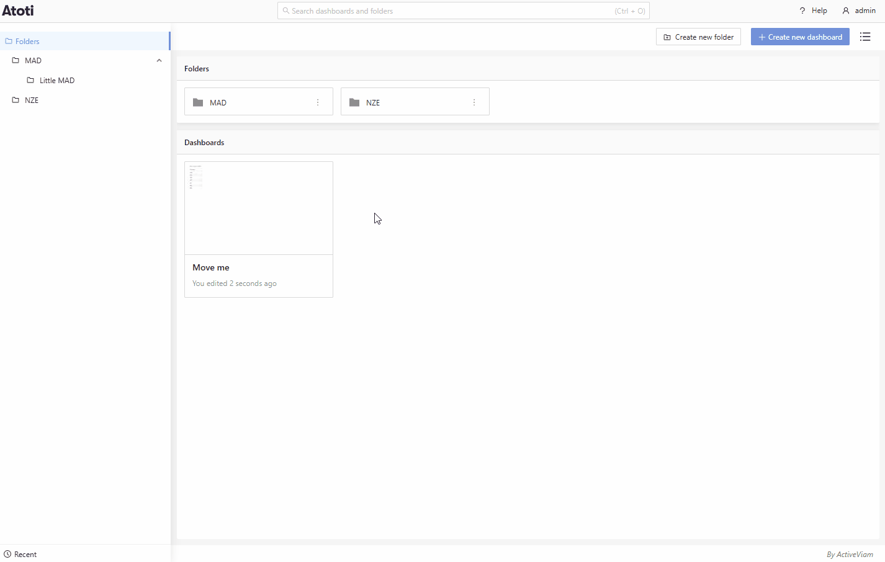Click Create new dashboard
Screen dimensions: 885x562
800,37
